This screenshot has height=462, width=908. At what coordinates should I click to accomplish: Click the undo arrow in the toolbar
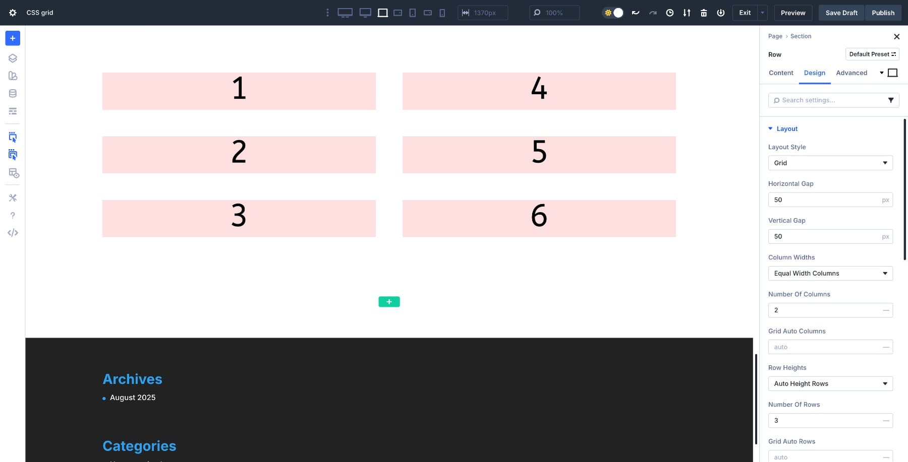click(x=636, y=13)
